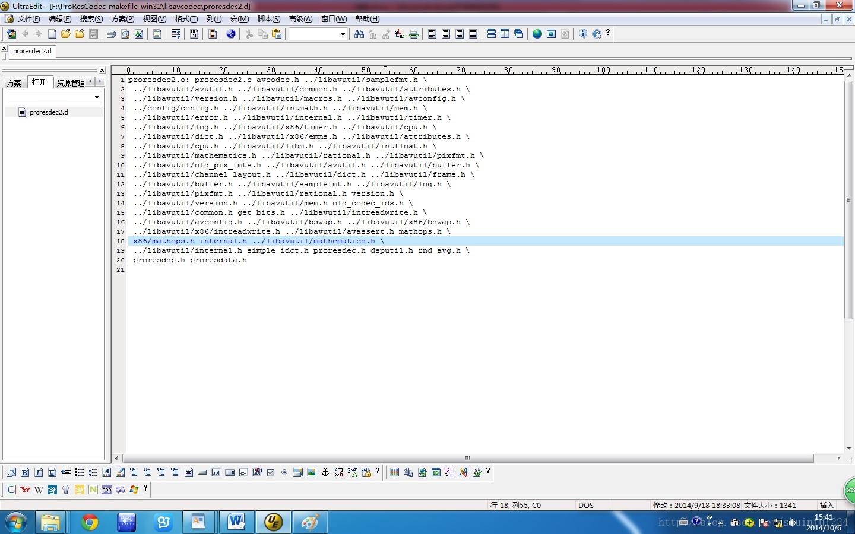Viewport: 855px width, 534px height.
Task: Toggle hex mode 1010 icon
Action: click(194, 34)
